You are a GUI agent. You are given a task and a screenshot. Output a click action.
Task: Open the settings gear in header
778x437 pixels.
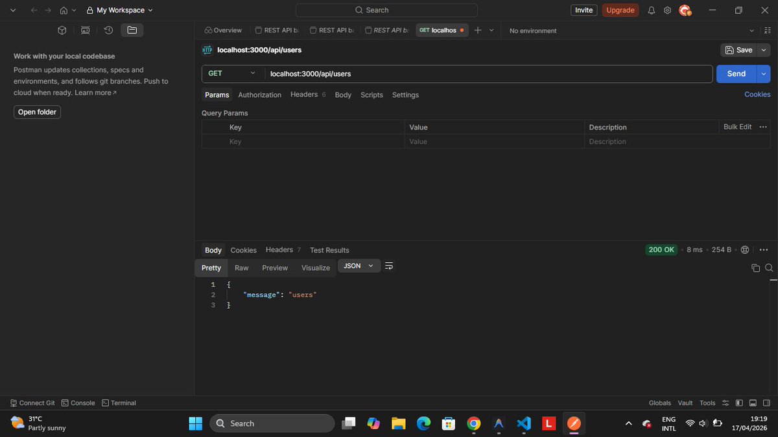(667, 10)
